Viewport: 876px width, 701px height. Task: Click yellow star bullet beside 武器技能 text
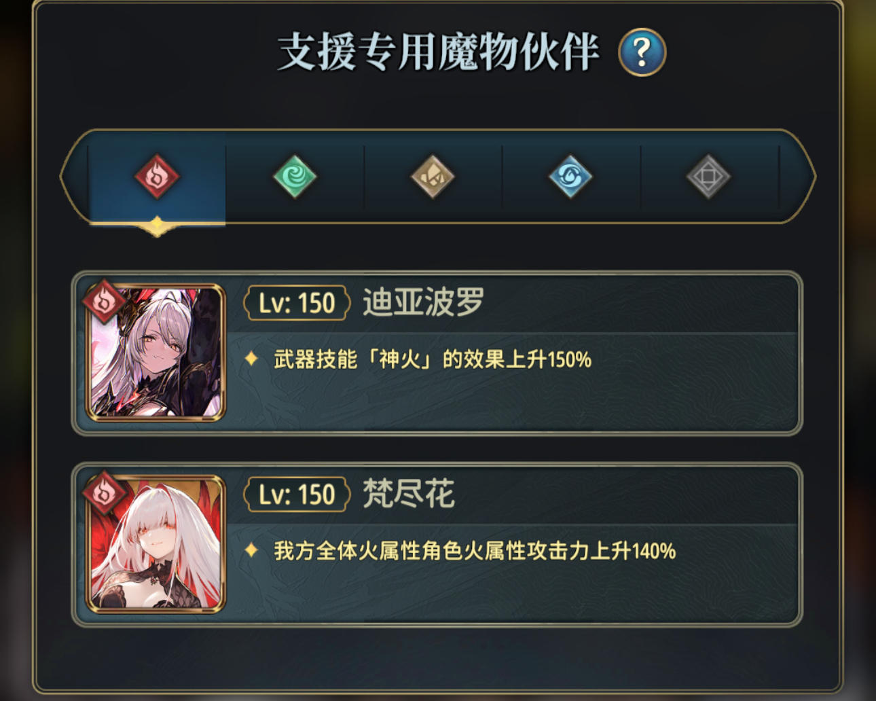tap(251, 358)
